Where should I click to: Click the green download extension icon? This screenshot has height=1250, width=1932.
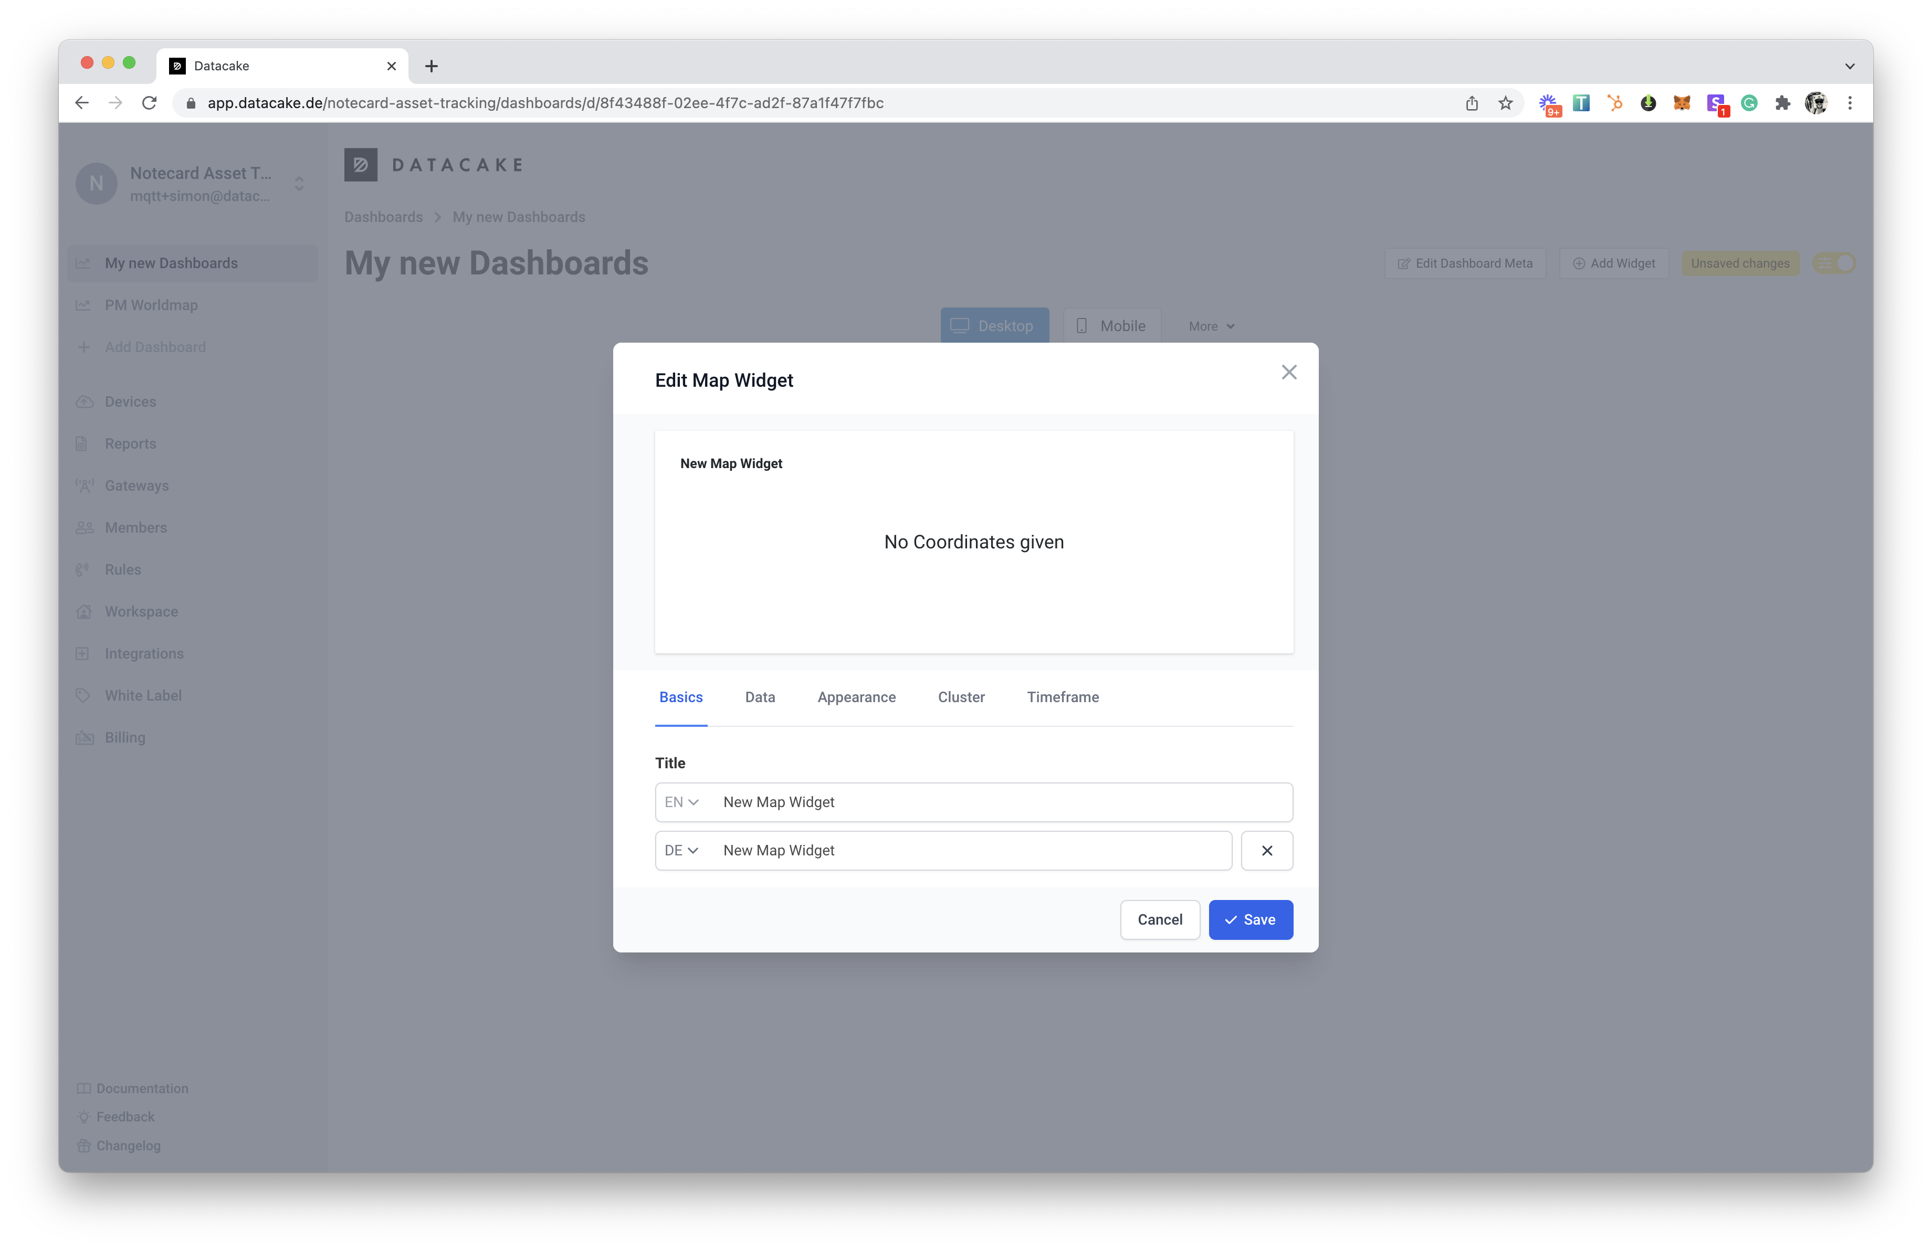(1648, 103)
